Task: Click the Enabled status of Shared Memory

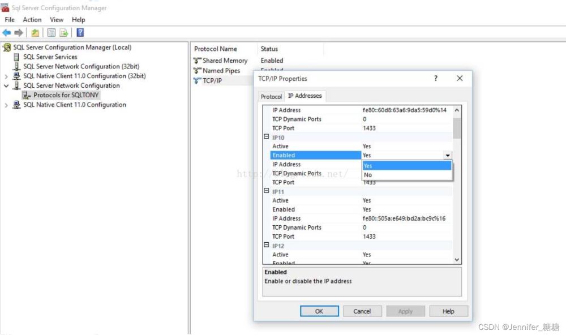Action: click(x=272, y=61)
